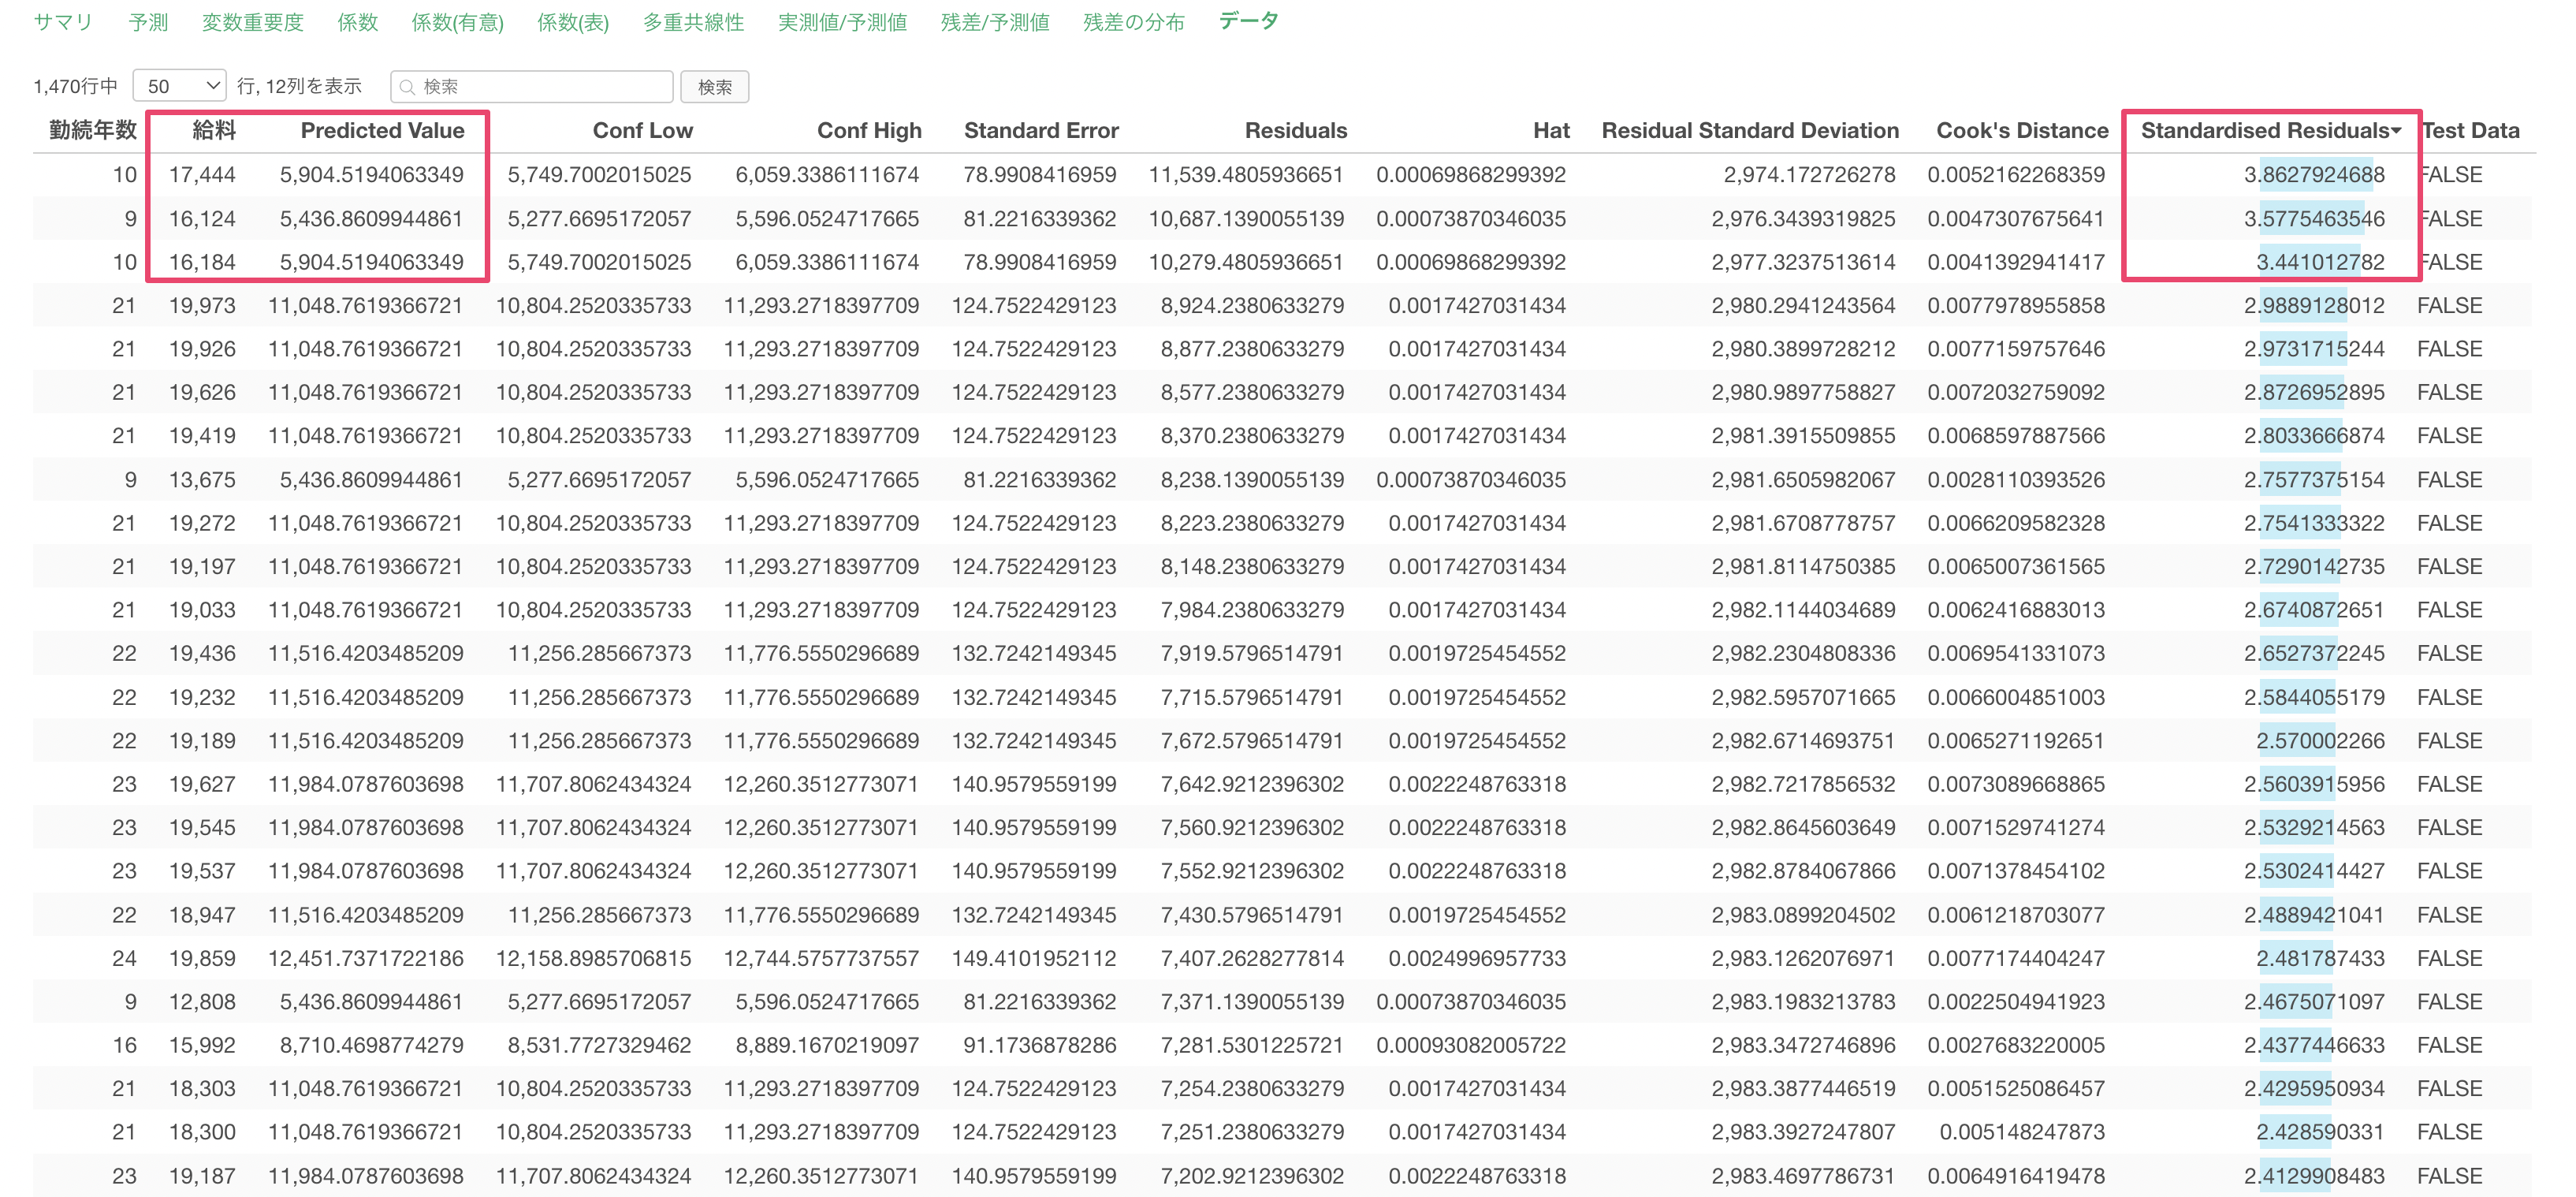The image size is (2576, 1197).
Task: Click standardised residual 2.570002266
Action: [x=2320, y=741]
